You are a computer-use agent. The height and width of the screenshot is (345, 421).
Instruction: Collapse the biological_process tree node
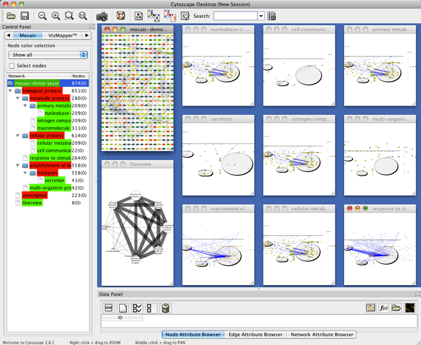coord(11,91)
